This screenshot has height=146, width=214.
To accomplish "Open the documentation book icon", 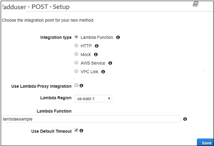I will (195, 5).
